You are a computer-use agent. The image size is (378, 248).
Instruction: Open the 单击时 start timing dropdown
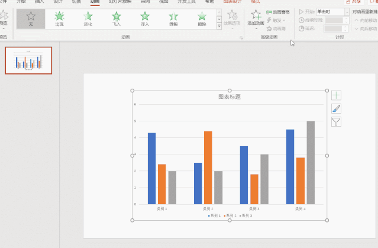click(x=347, y=12)
